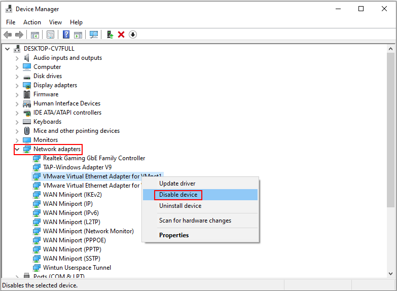Expand the Firmware category

[x=17, y=94]
